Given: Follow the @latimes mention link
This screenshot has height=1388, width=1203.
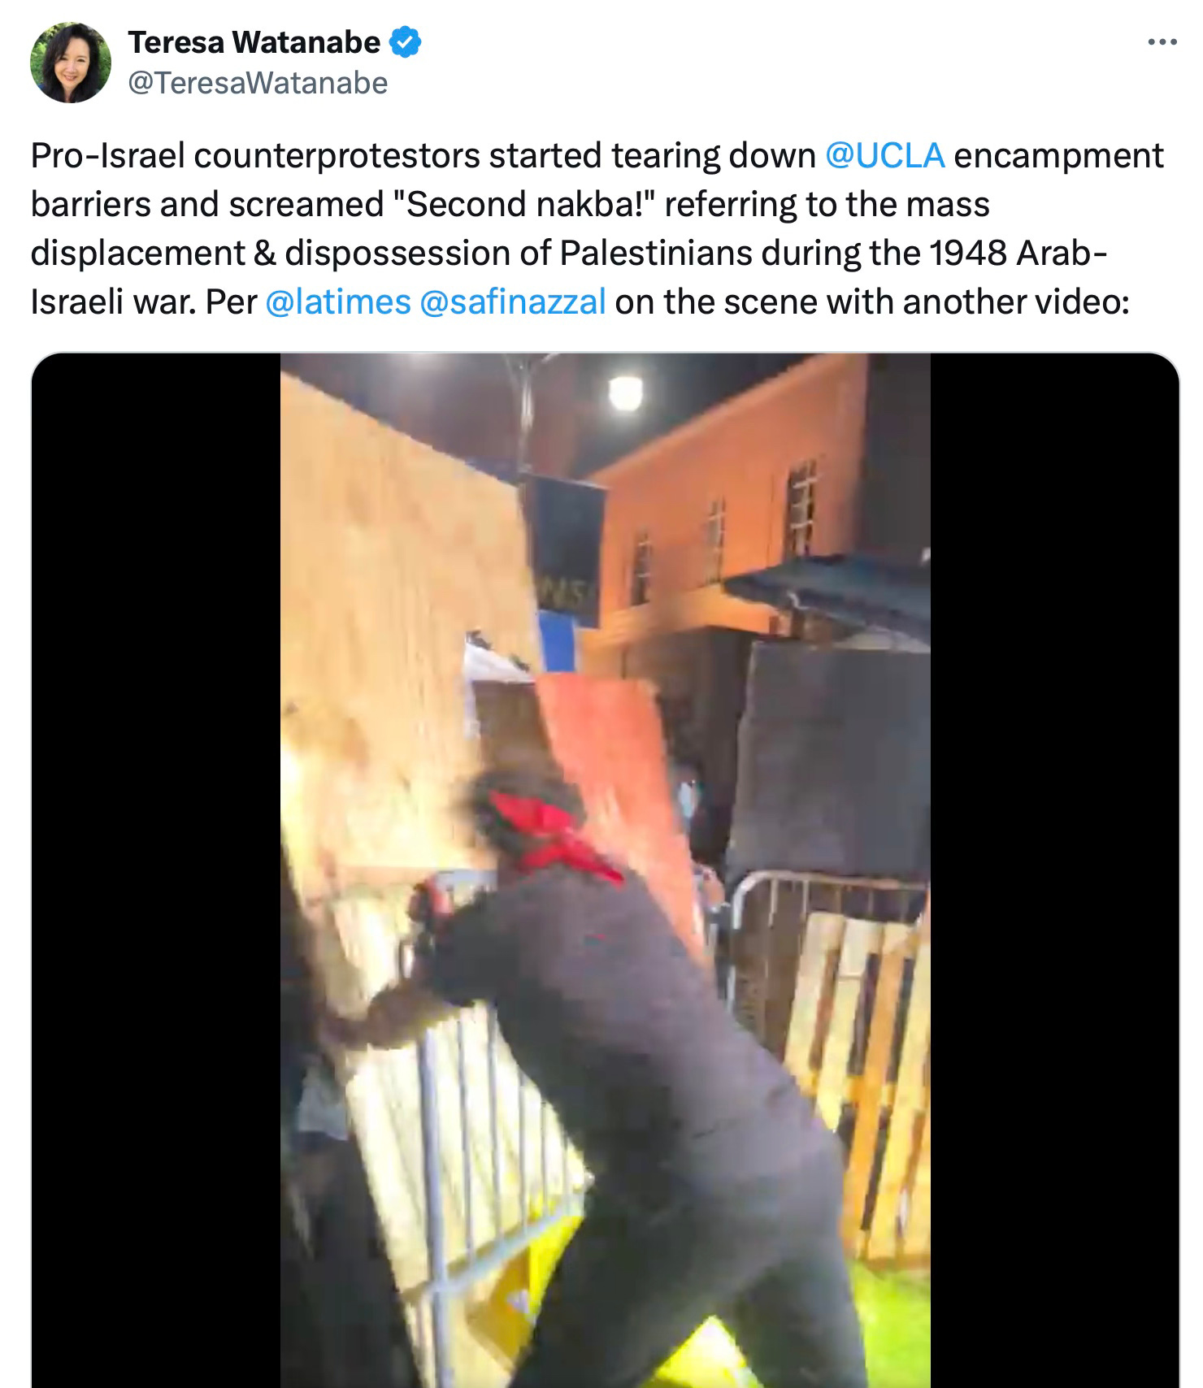Looking at the screenshot, I should (338, 301).
